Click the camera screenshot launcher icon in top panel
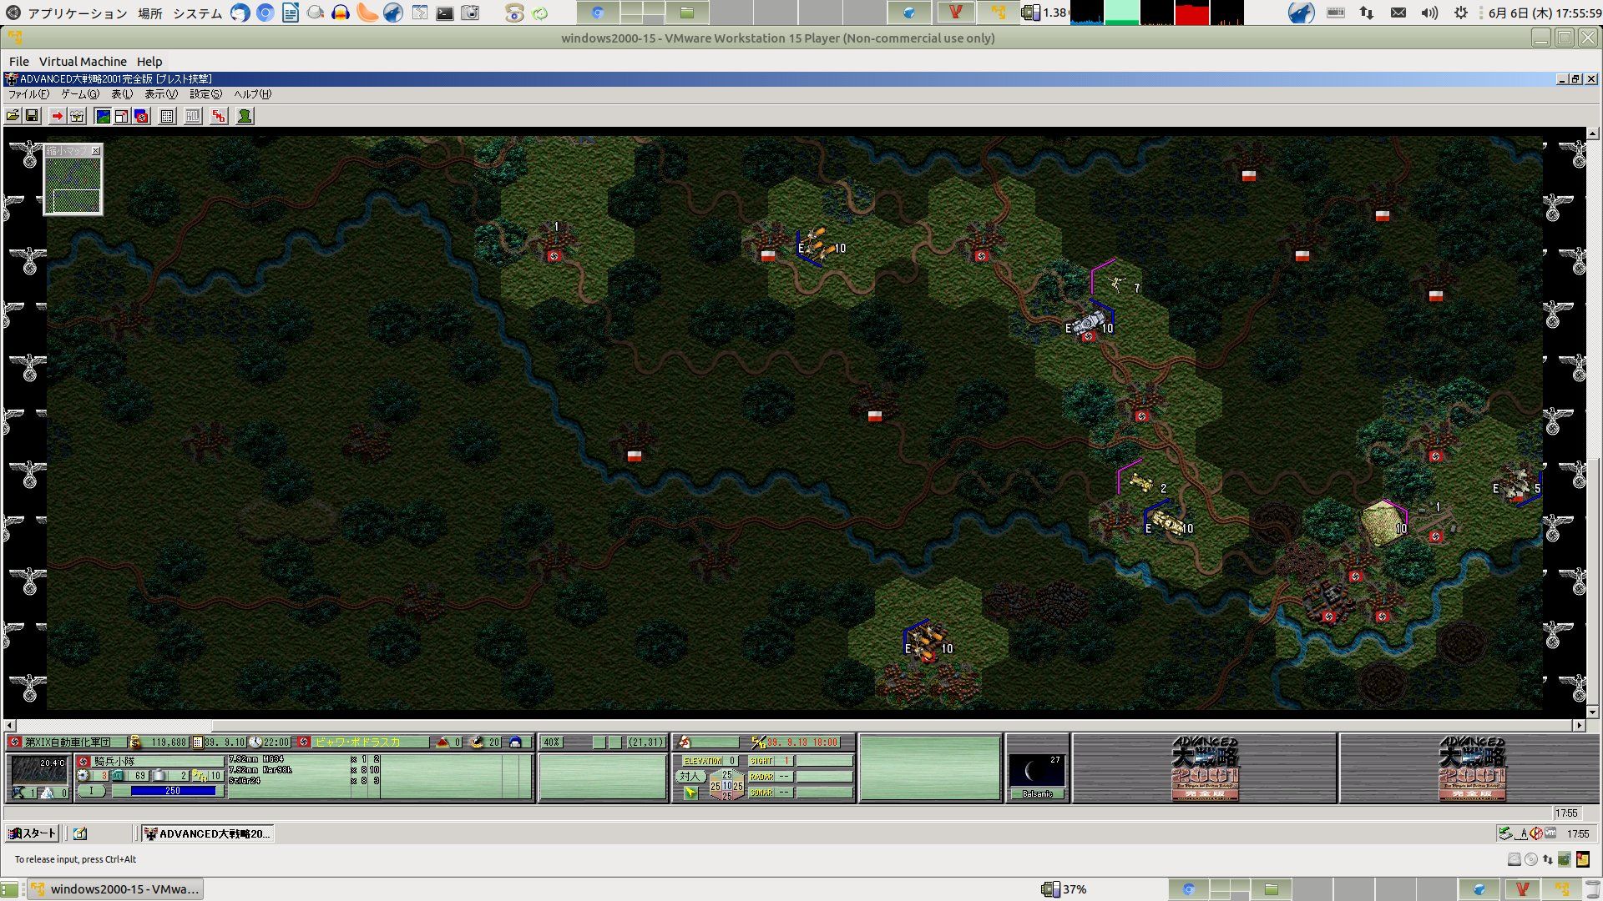 pyautogui.click(x=471, y=13)
